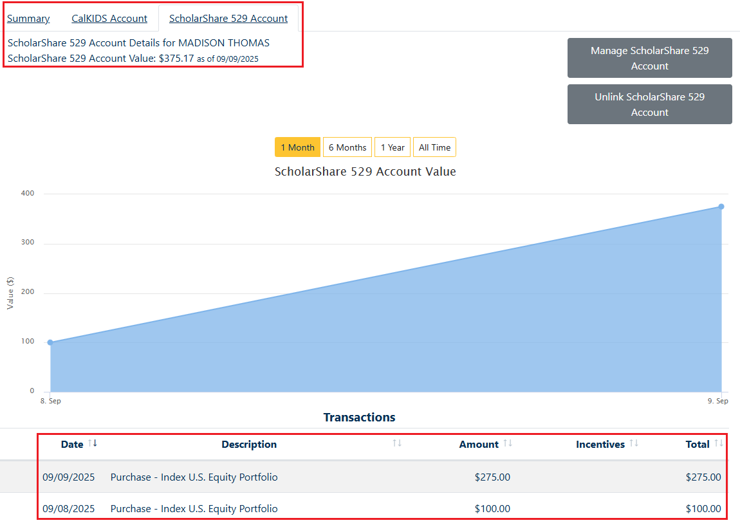Click the sort arrows beside Amount header
The height and width of the screenshot is (525, 740).
point(508,443)
